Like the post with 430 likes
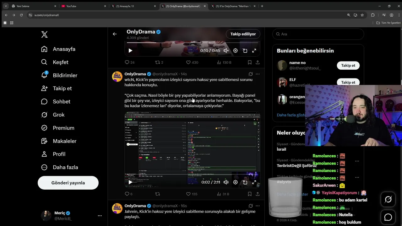402x226 pixels. (x=192, y=62)
